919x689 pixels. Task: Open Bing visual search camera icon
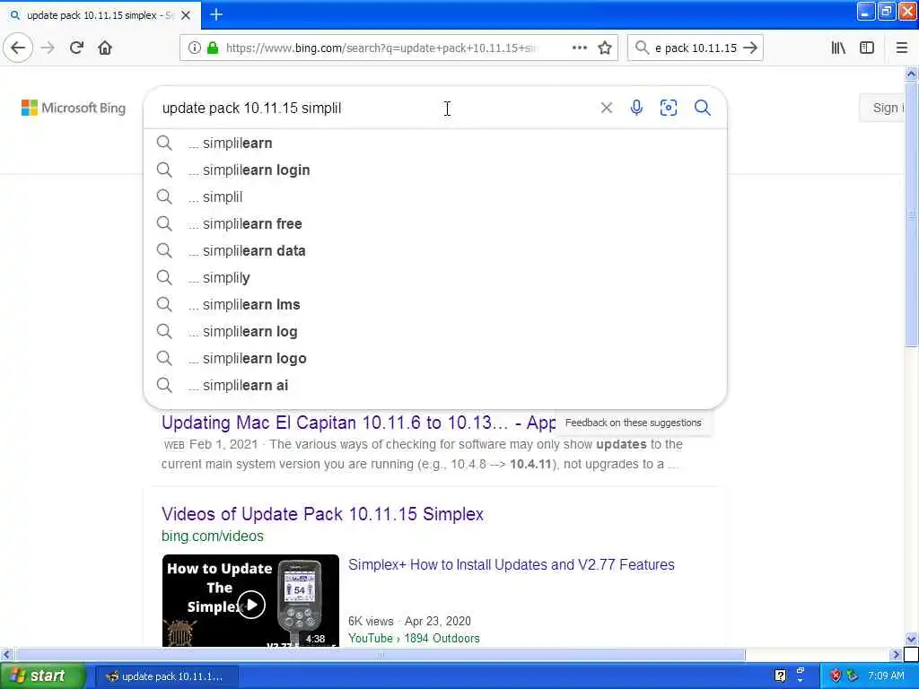[x=668, y=108]
